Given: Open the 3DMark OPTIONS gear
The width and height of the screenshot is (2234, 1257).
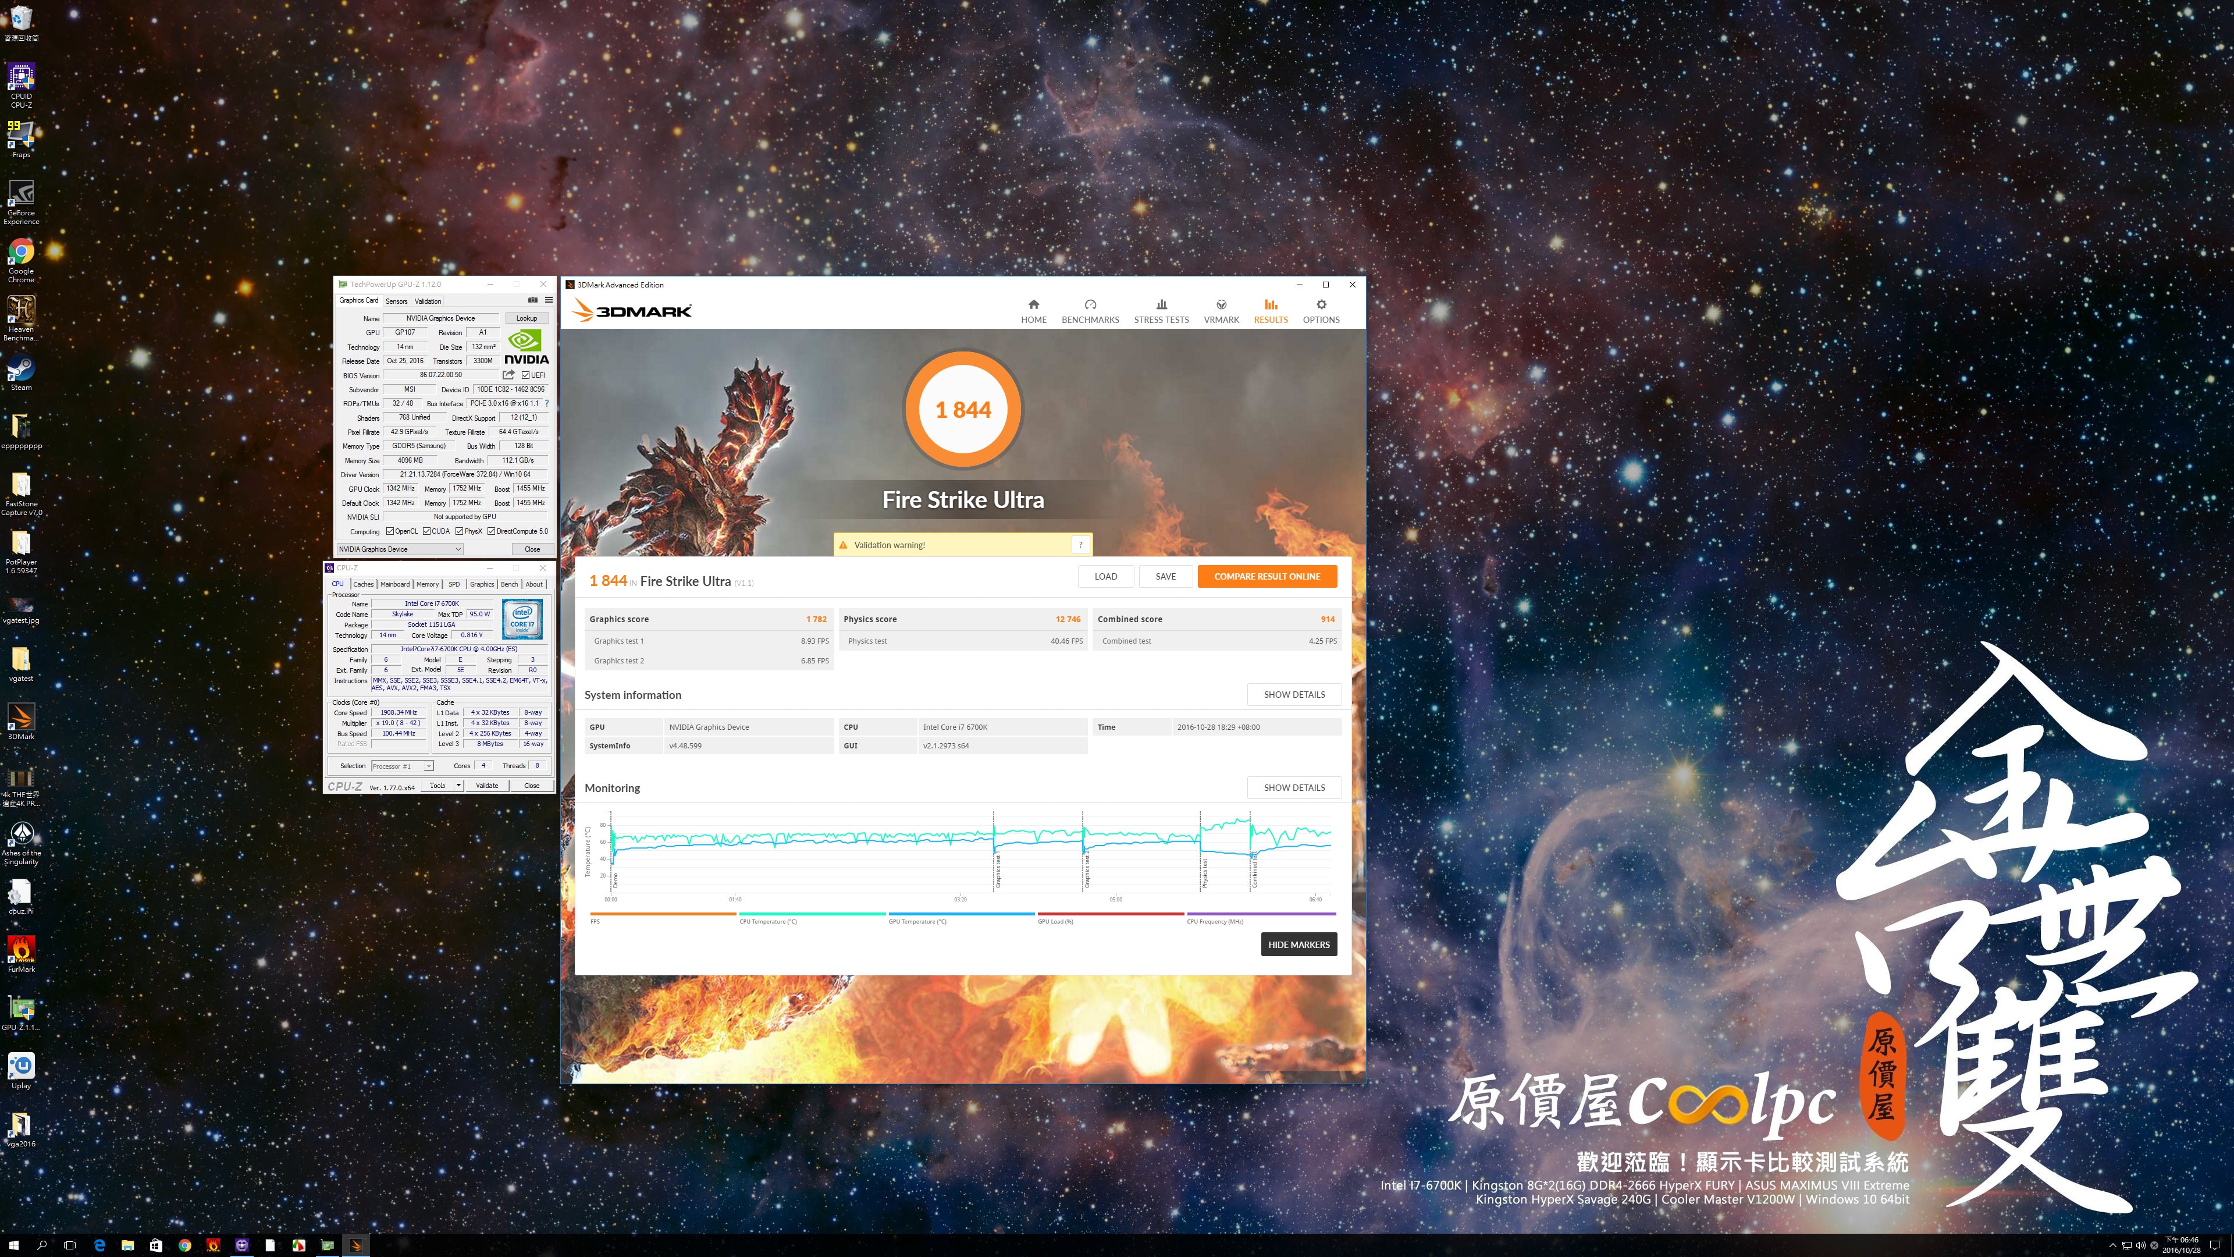Looking at the screenshot, I should 1321,311.
